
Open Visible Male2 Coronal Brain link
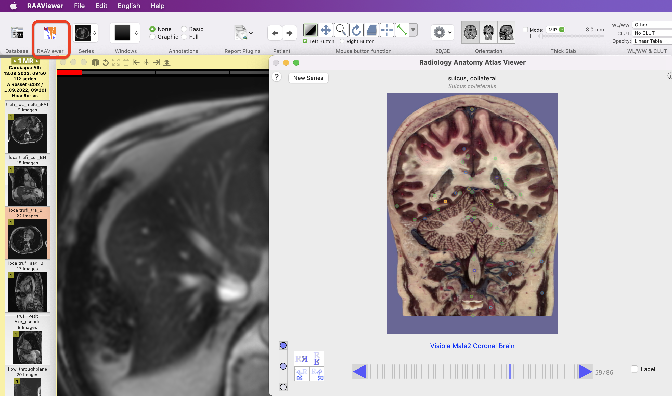click(x=472, y=346)
